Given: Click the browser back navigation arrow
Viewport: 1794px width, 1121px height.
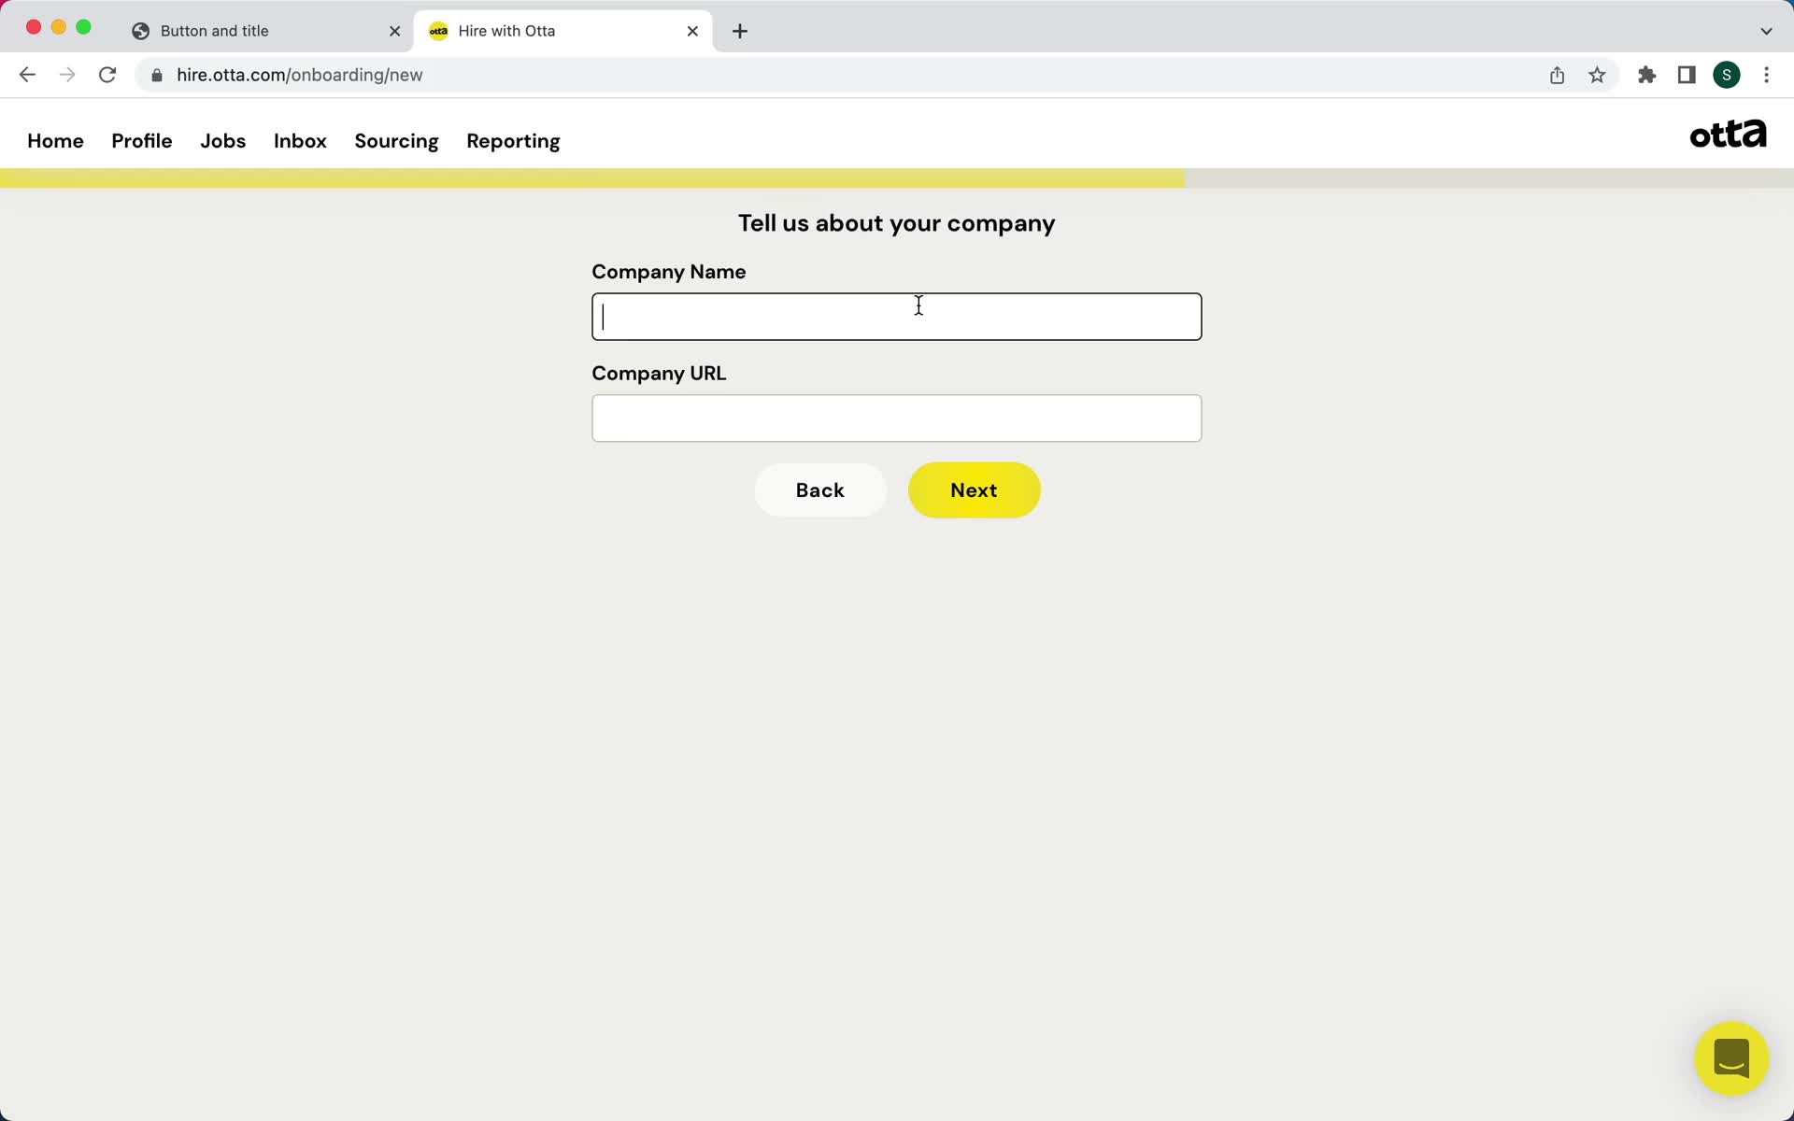Looking at the screenshot, I should (x=26, y=74).
